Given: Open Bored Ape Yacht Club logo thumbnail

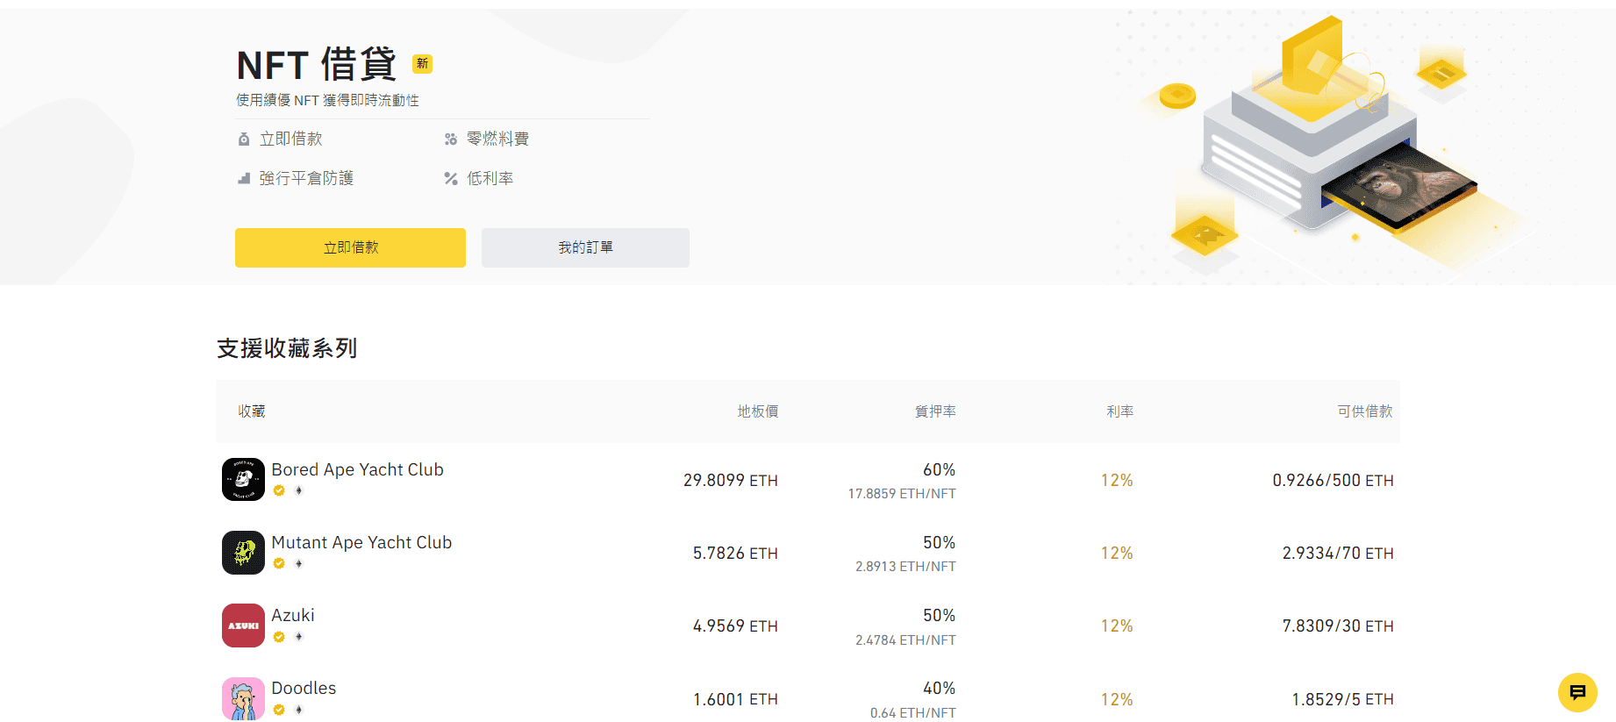Looking at the screenshot, I should [243, 480].
